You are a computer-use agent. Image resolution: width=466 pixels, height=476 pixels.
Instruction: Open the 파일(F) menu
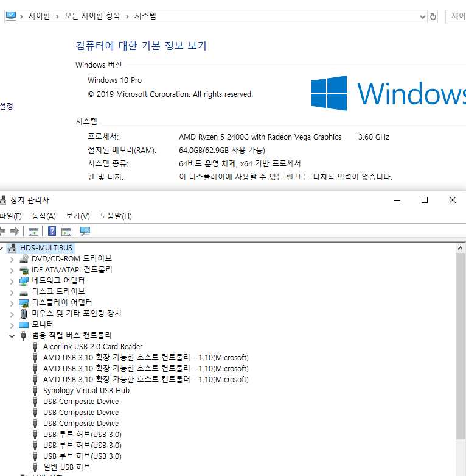(10, 216)
